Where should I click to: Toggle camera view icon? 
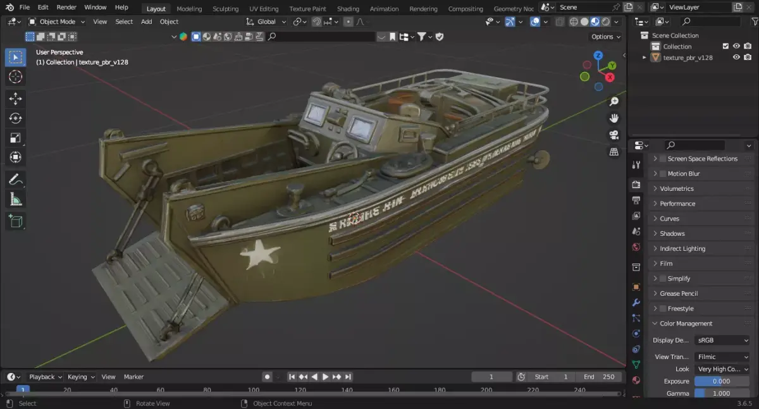point(614,135)
